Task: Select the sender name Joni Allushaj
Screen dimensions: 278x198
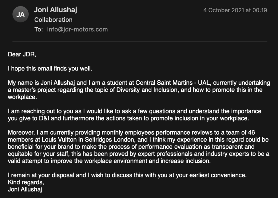Action: click(55, 10)
